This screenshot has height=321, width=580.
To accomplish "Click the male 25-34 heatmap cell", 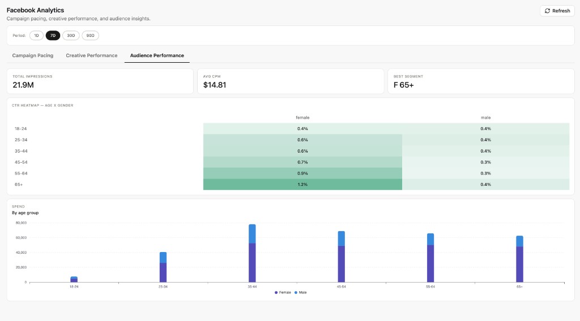I will point(485,140).
